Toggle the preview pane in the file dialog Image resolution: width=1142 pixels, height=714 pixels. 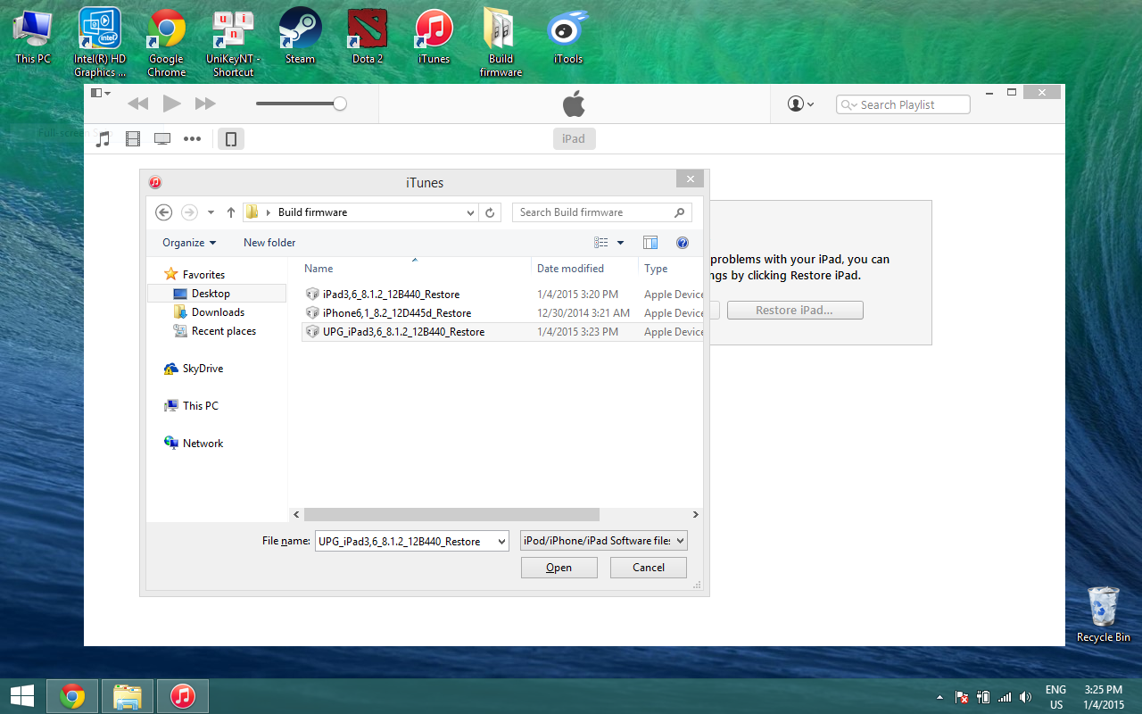coord(650,242)
